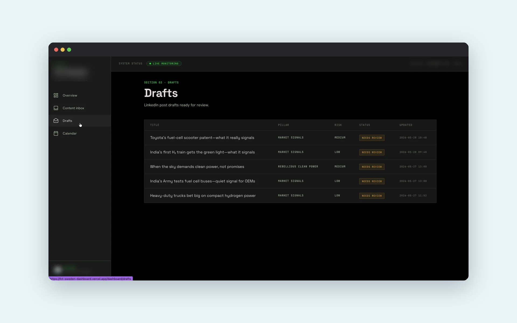The height and width of the screenshot is (323, 517).
Task: Click the 2026-05-28 09:48 timestamp
Action: coord(413,152)
